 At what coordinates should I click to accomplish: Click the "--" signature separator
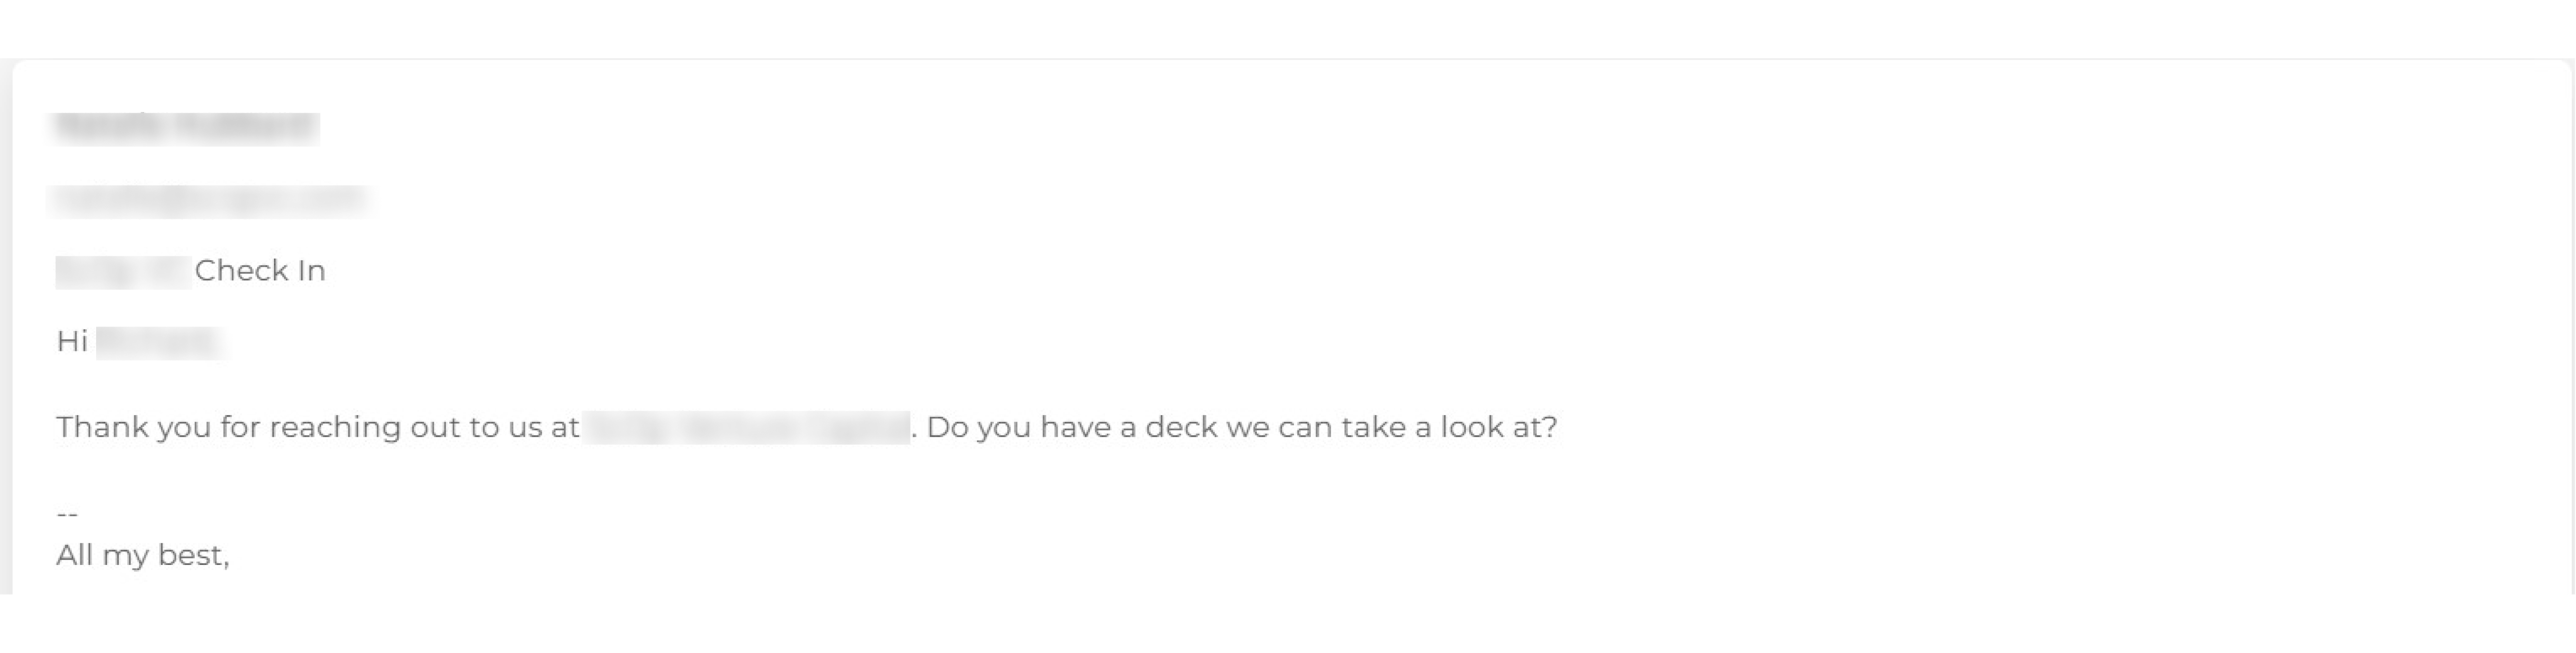[67, 514]
